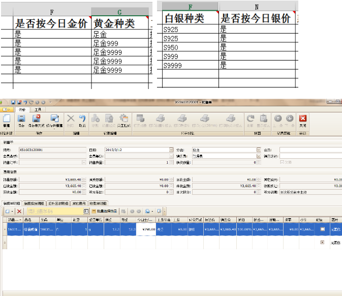Click the first column header with sort arrow

pos(15,220)
